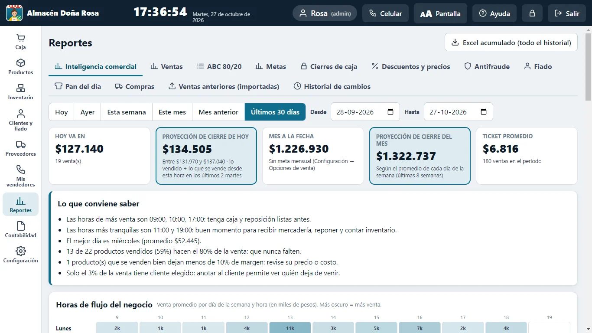The width and height of the screenshot is (592, 333).
Task: Select Reportes in the sidebar
Action: click(x=20, y=204)
